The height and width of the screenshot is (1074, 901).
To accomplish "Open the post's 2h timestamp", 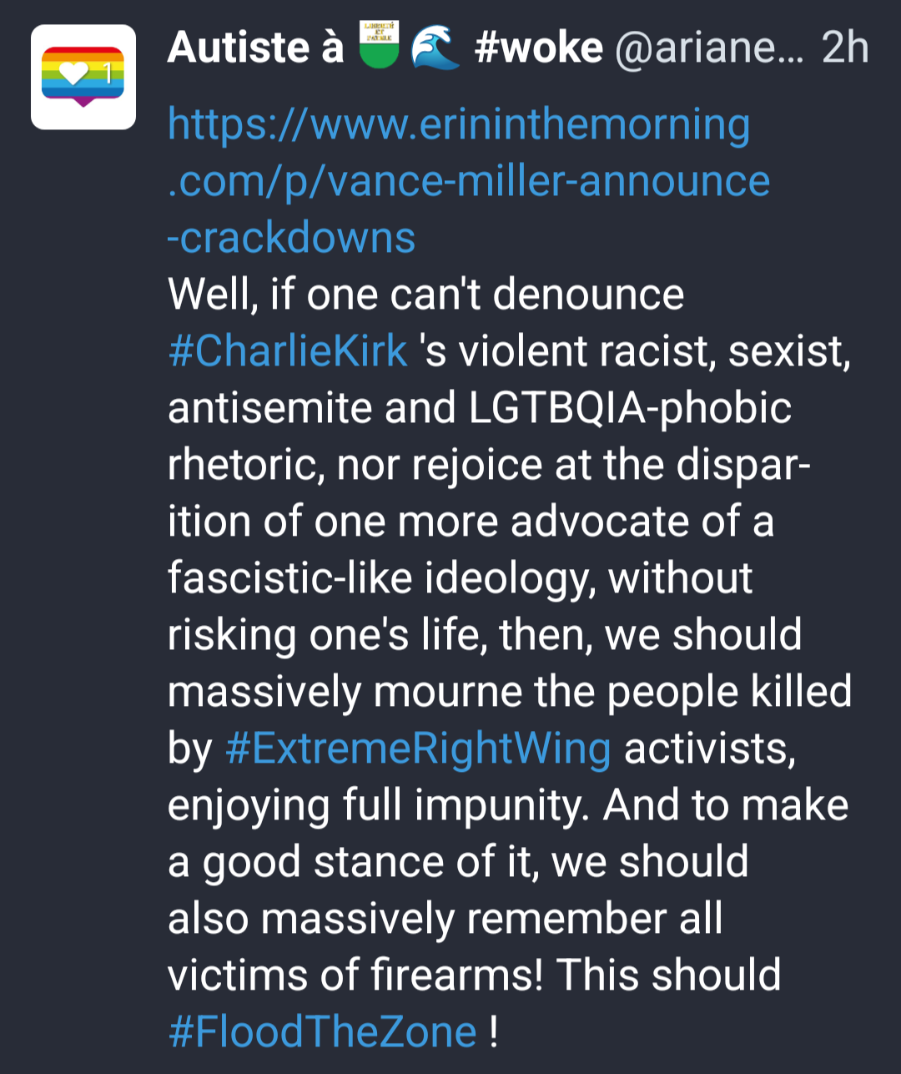I will click(x=845, y=48).
